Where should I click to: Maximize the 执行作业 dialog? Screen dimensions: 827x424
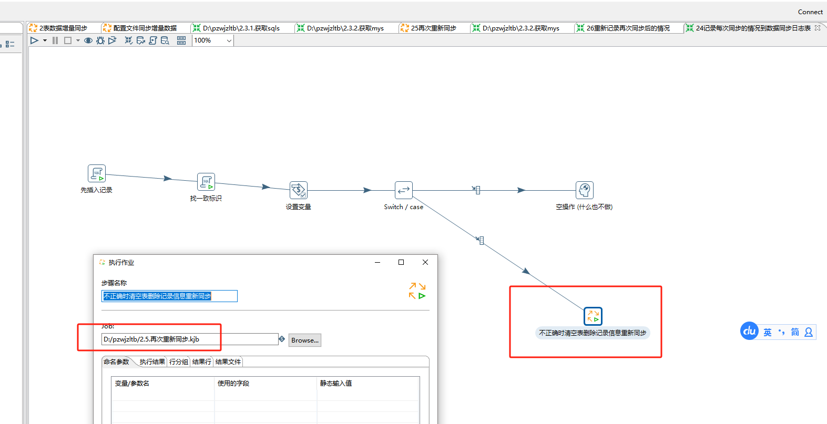click(401, 262)
